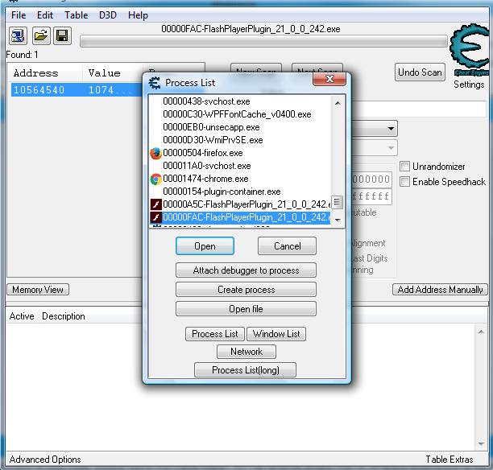Click the Cheat Engine logo
Image resolution: width=493 pixels, height=470 pixels.
[x=468, y=51]
